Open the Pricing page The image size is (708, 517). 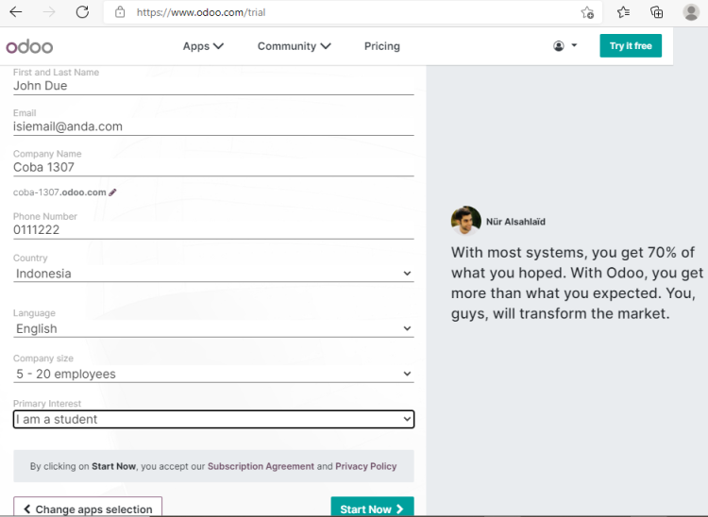[x=382, y=46]
